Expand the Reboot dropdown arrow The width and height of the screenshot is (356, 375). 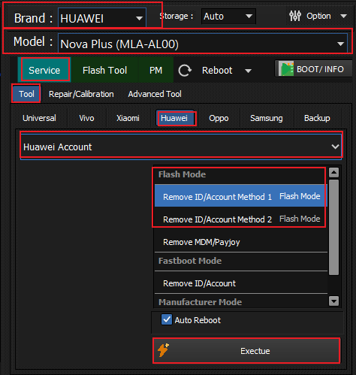coord(248,71)
